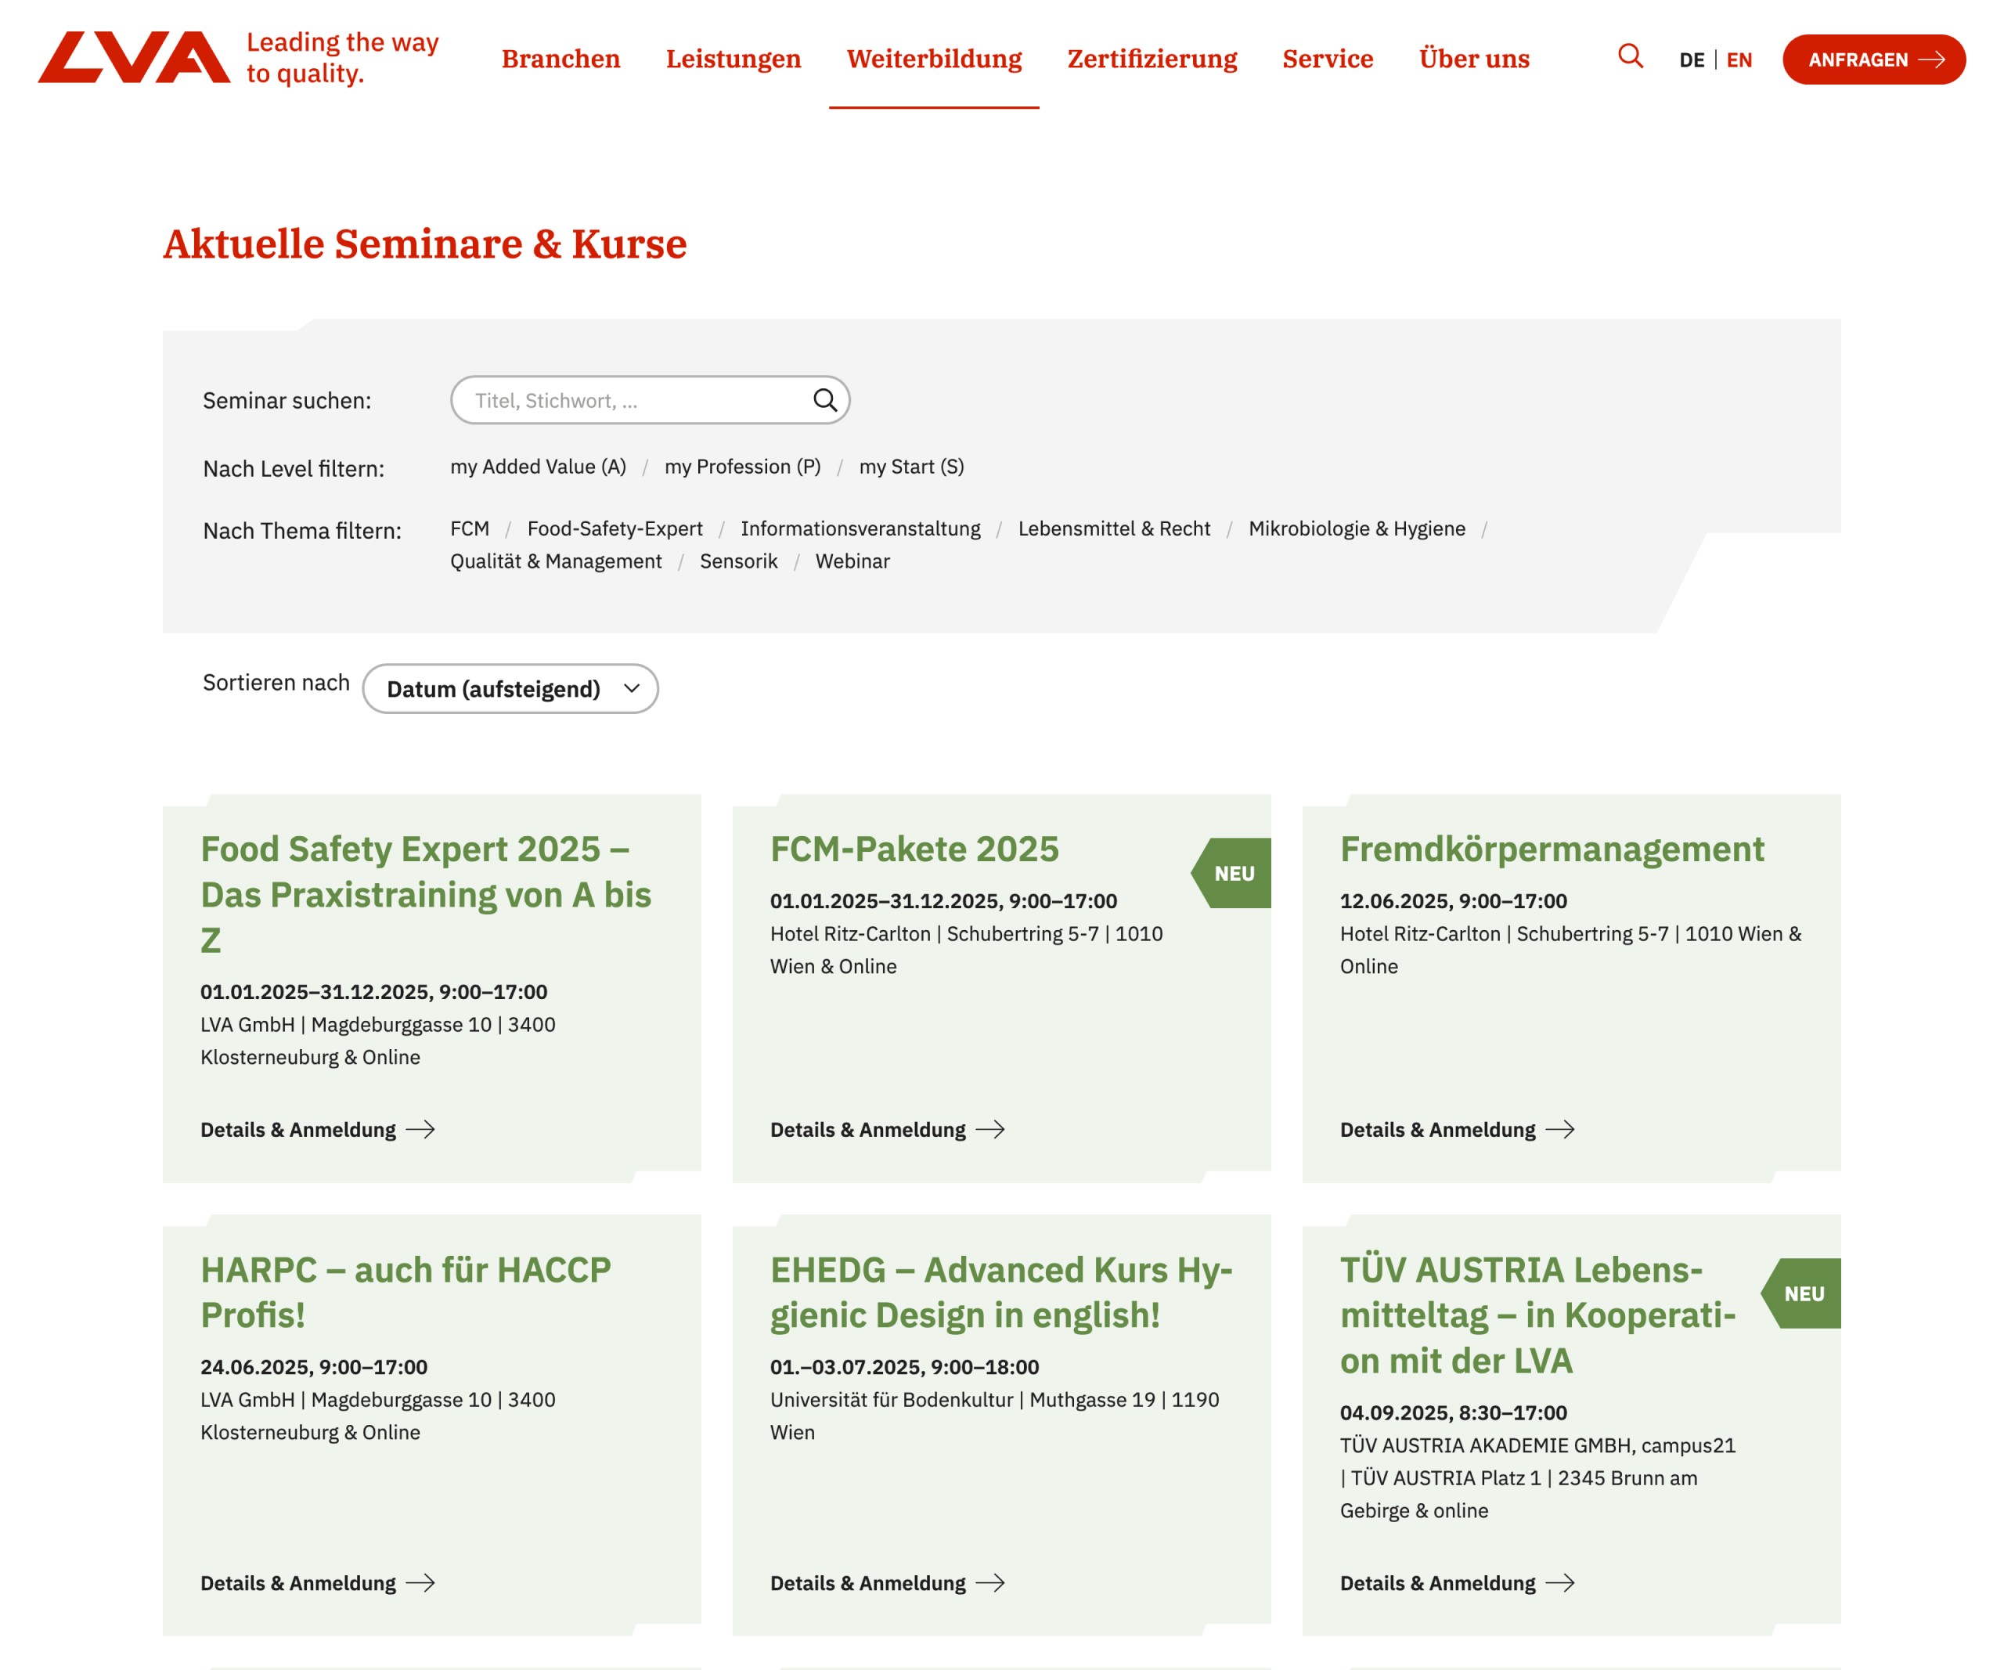Filter by level my Added Value (A)
Viewport: 2004px width, 1670px height.
(x=539, y=467)
